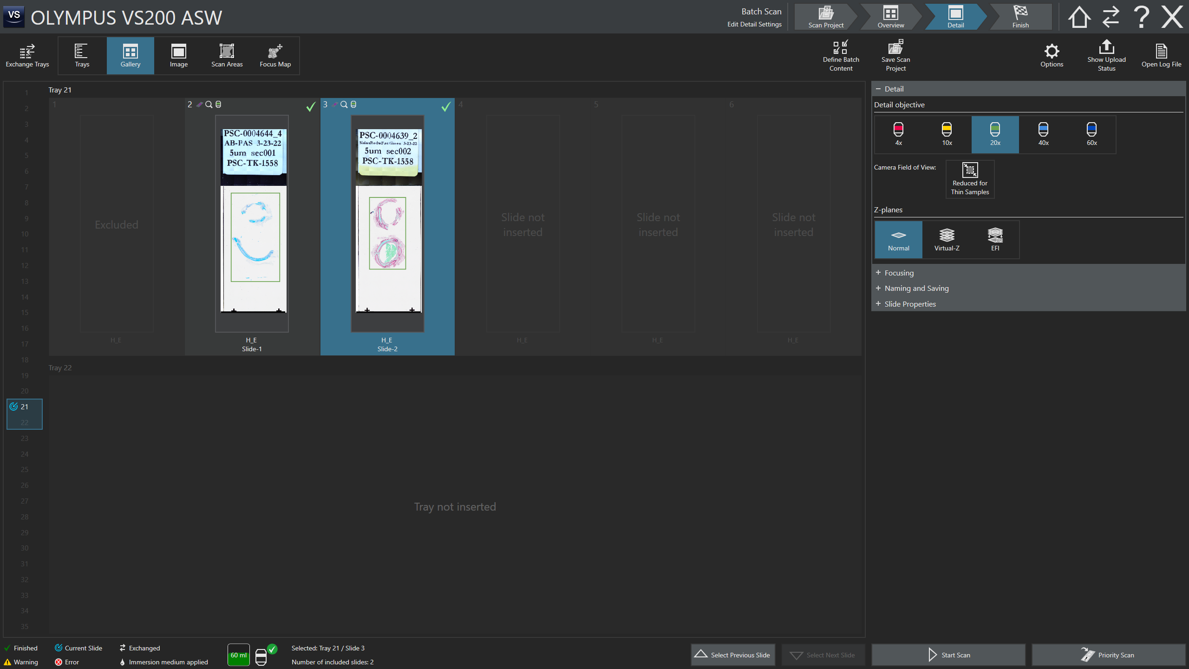The height and width of the screenshot is (669, 1189).
Task: Click the Start Scan button
Action: click(948, 655)
